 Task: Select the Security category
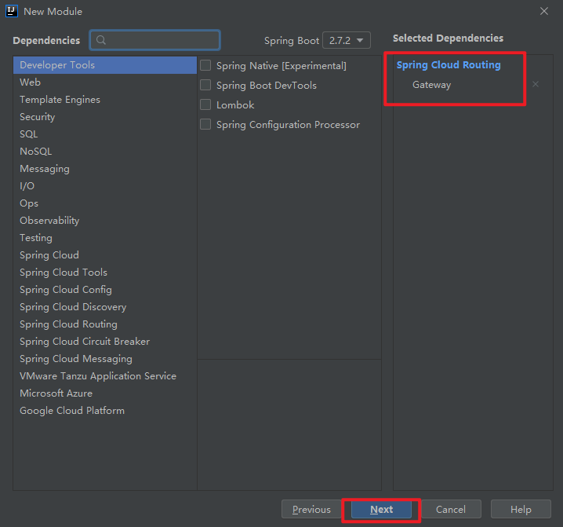click(x=38, y=117)
